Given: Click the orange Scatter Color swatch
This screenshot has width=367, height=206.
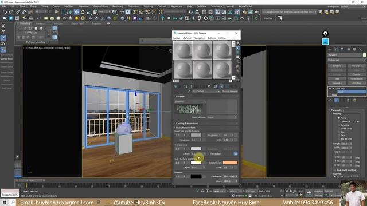Looking at the screenshot, I should pyautogui.click(x=230, y=163).
